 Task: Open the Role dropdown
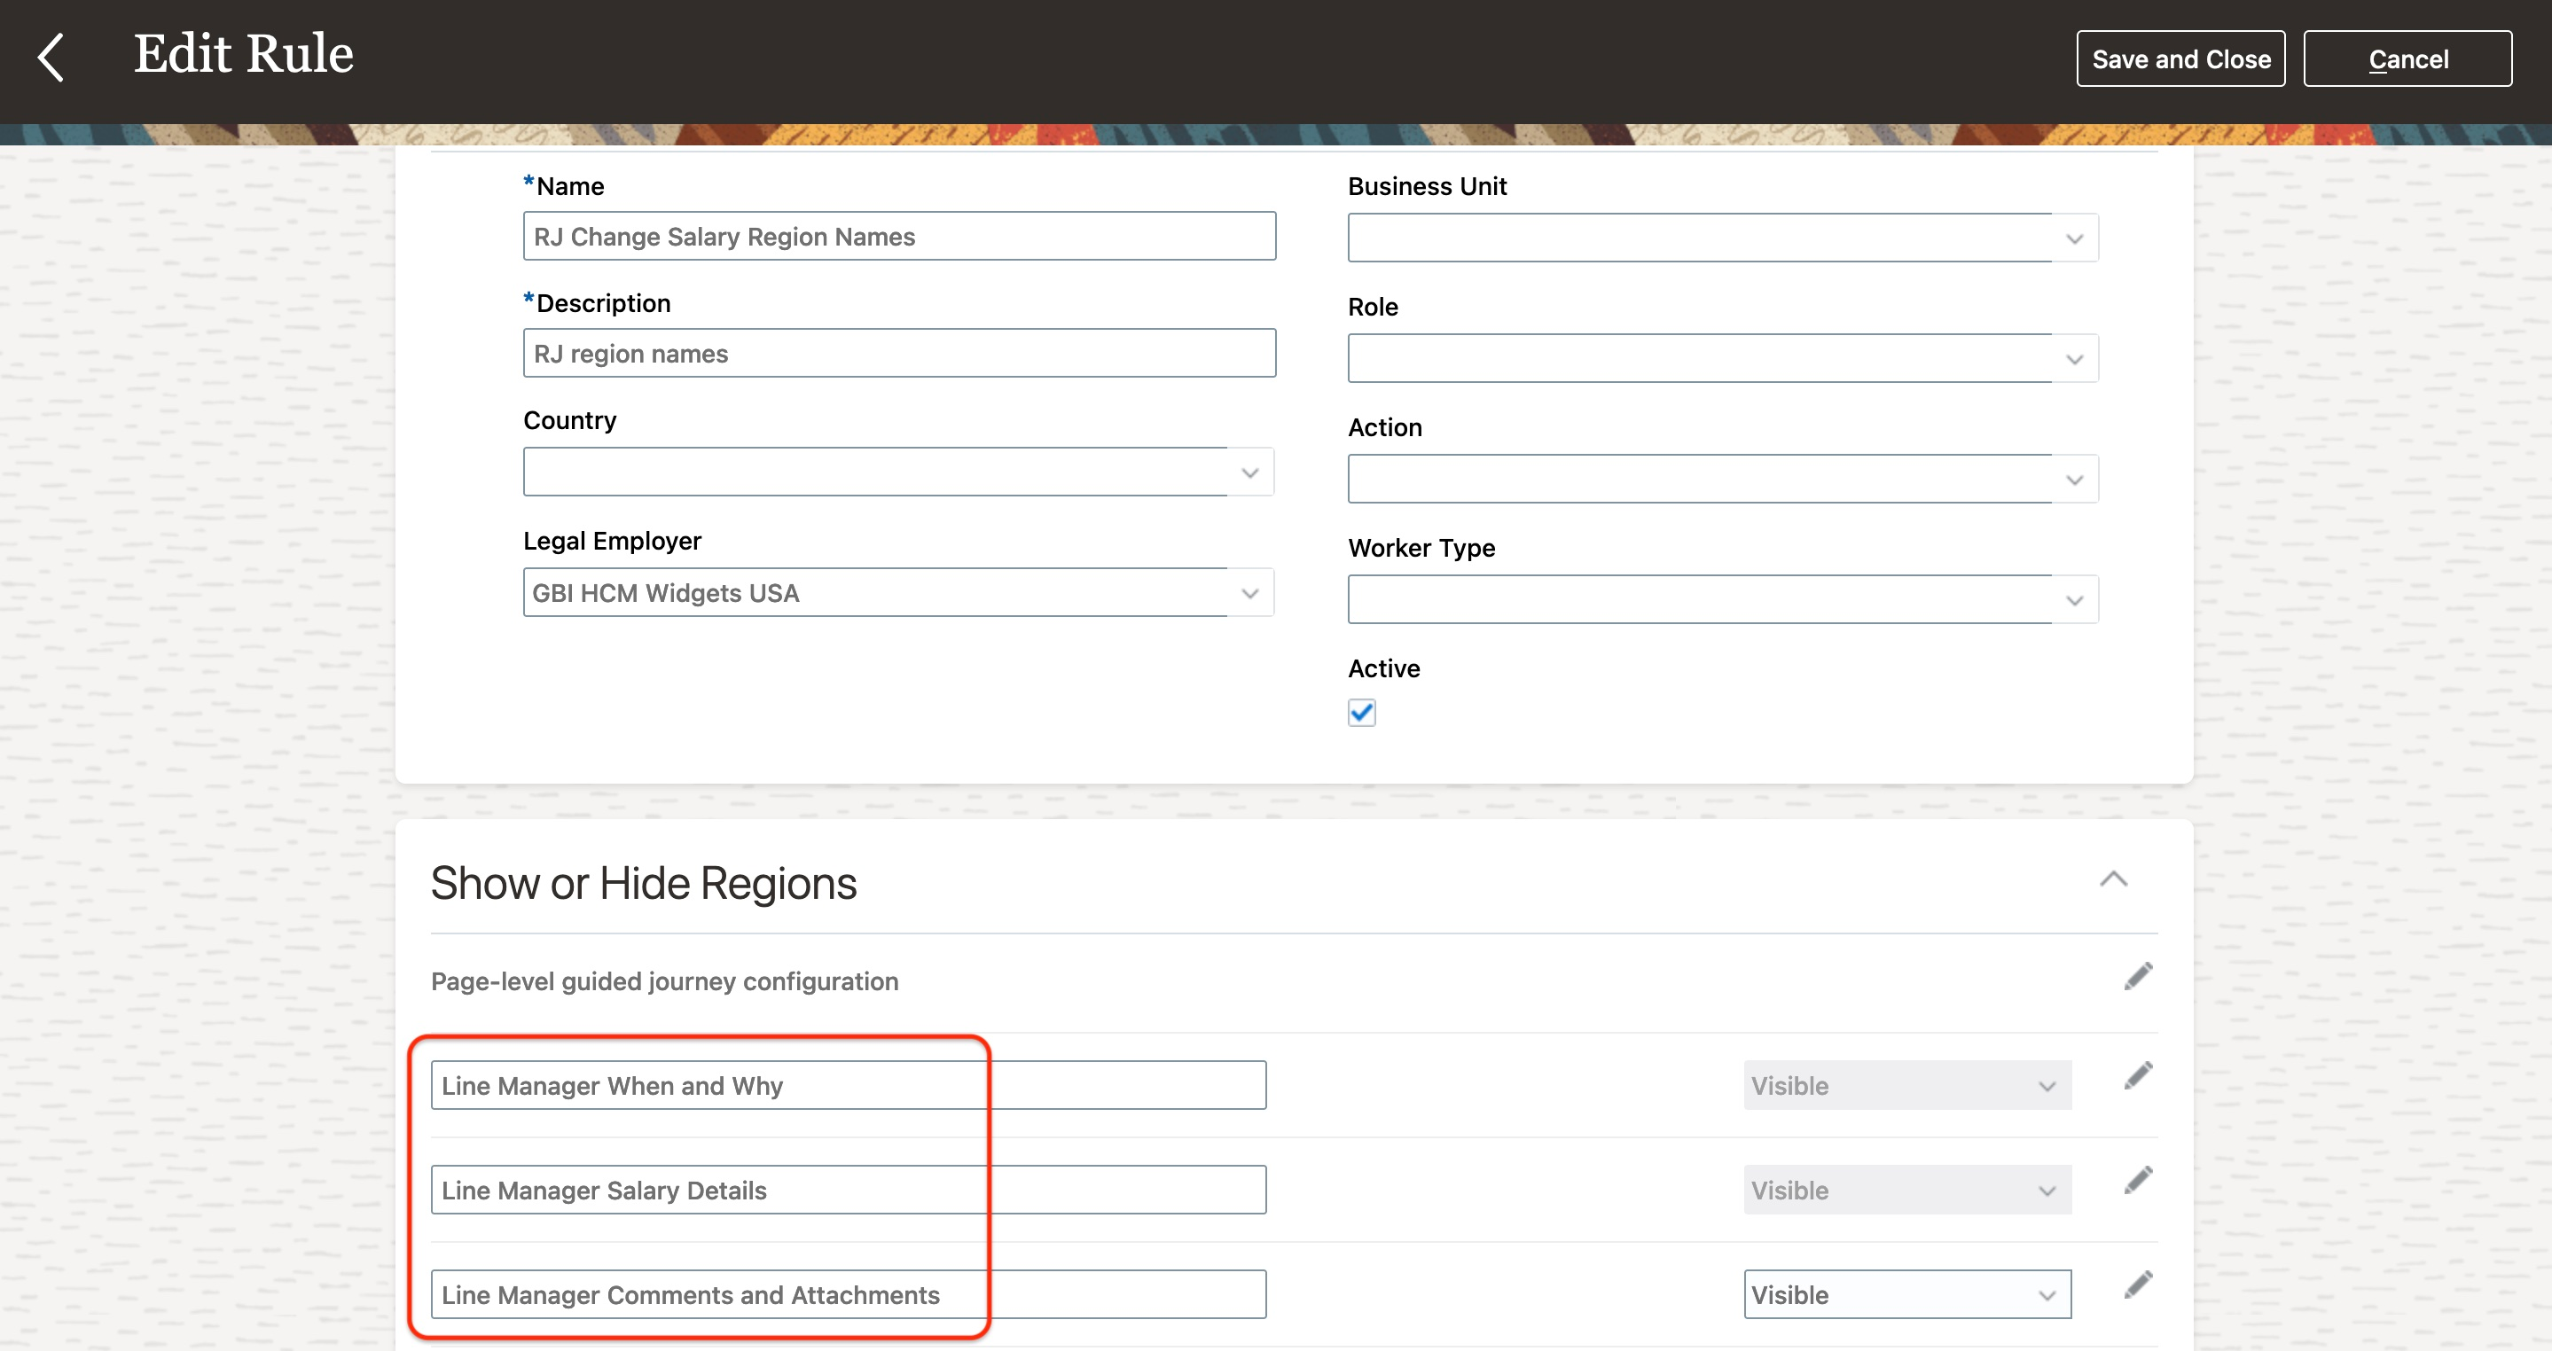pyautogui.click(x=2073, y=360)
